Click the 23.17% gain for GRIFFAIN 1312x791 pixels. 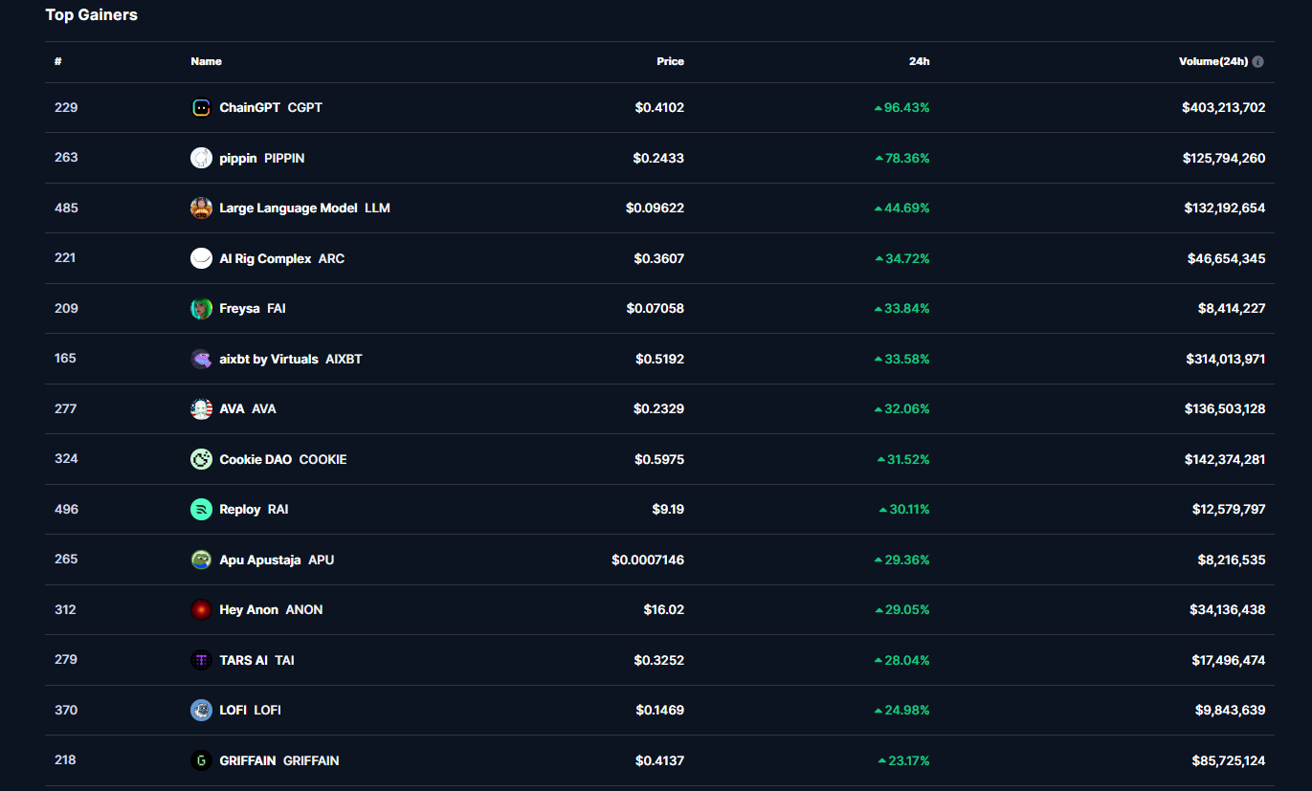point(903,760)
